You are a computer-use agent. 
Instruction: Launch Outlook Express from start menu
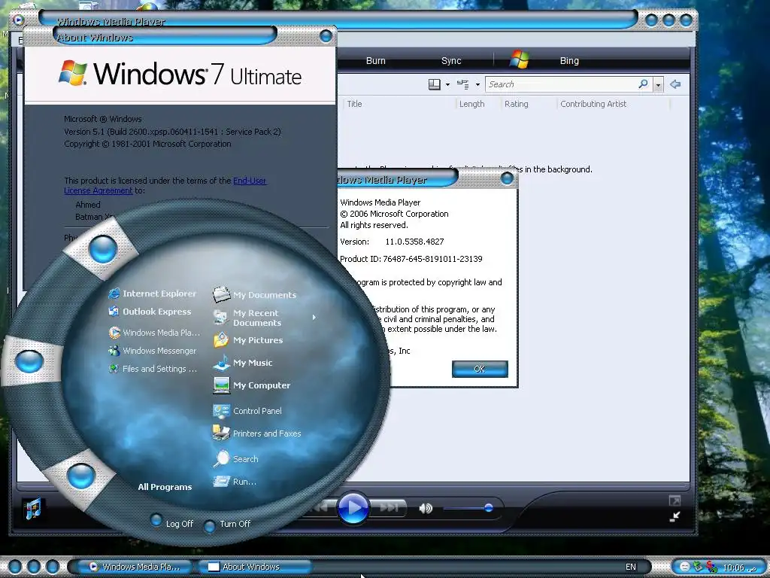pos(150,312)
